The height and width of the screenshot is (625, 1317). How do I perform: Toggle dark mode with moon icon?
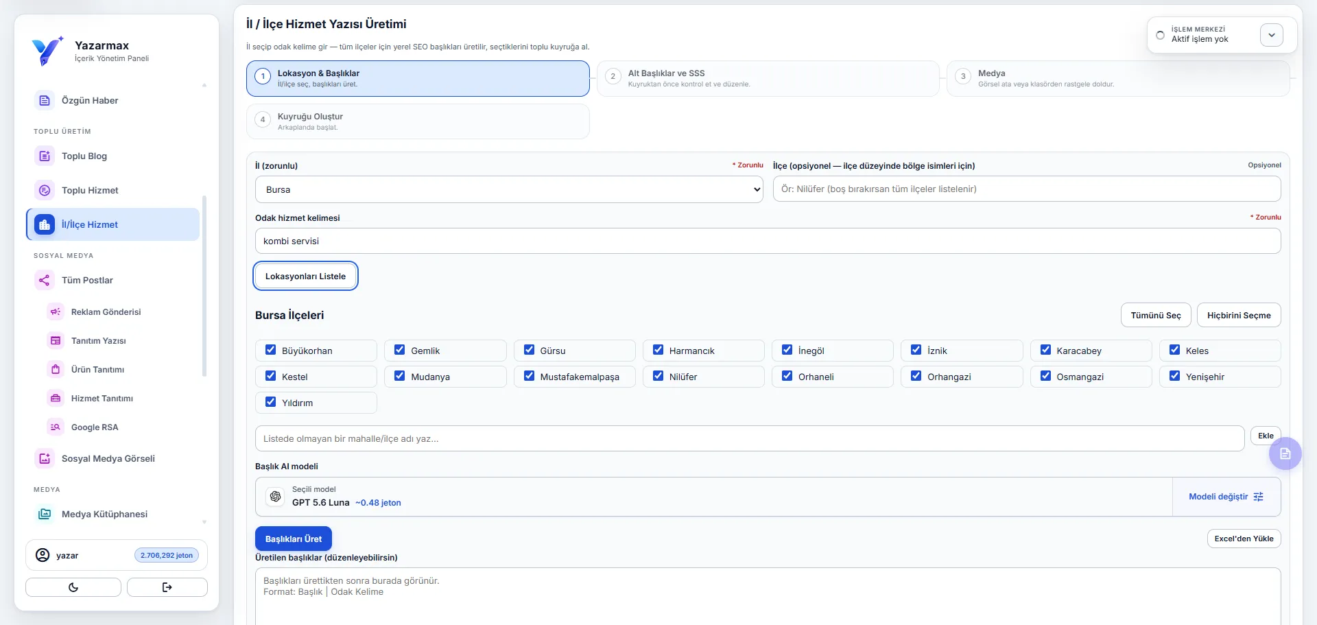(x=73, y=587)
